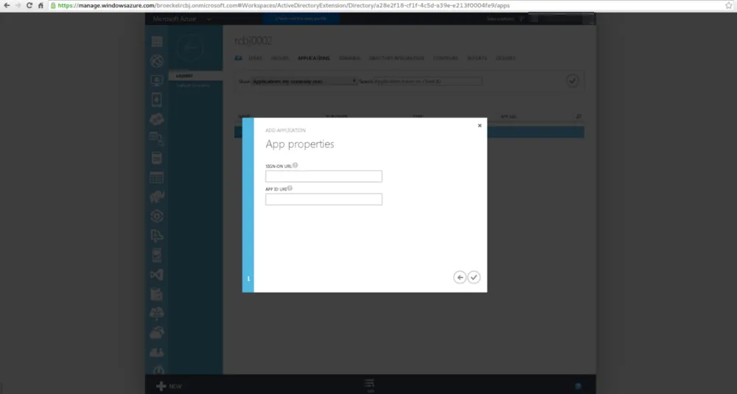Apply filter with the checkmark next to search

[x=572, y=81]
